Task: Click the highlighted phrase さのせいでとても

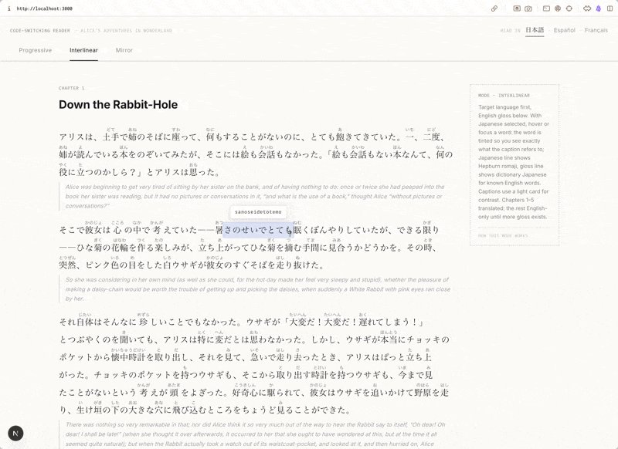Action: click(x=258, y=230)
